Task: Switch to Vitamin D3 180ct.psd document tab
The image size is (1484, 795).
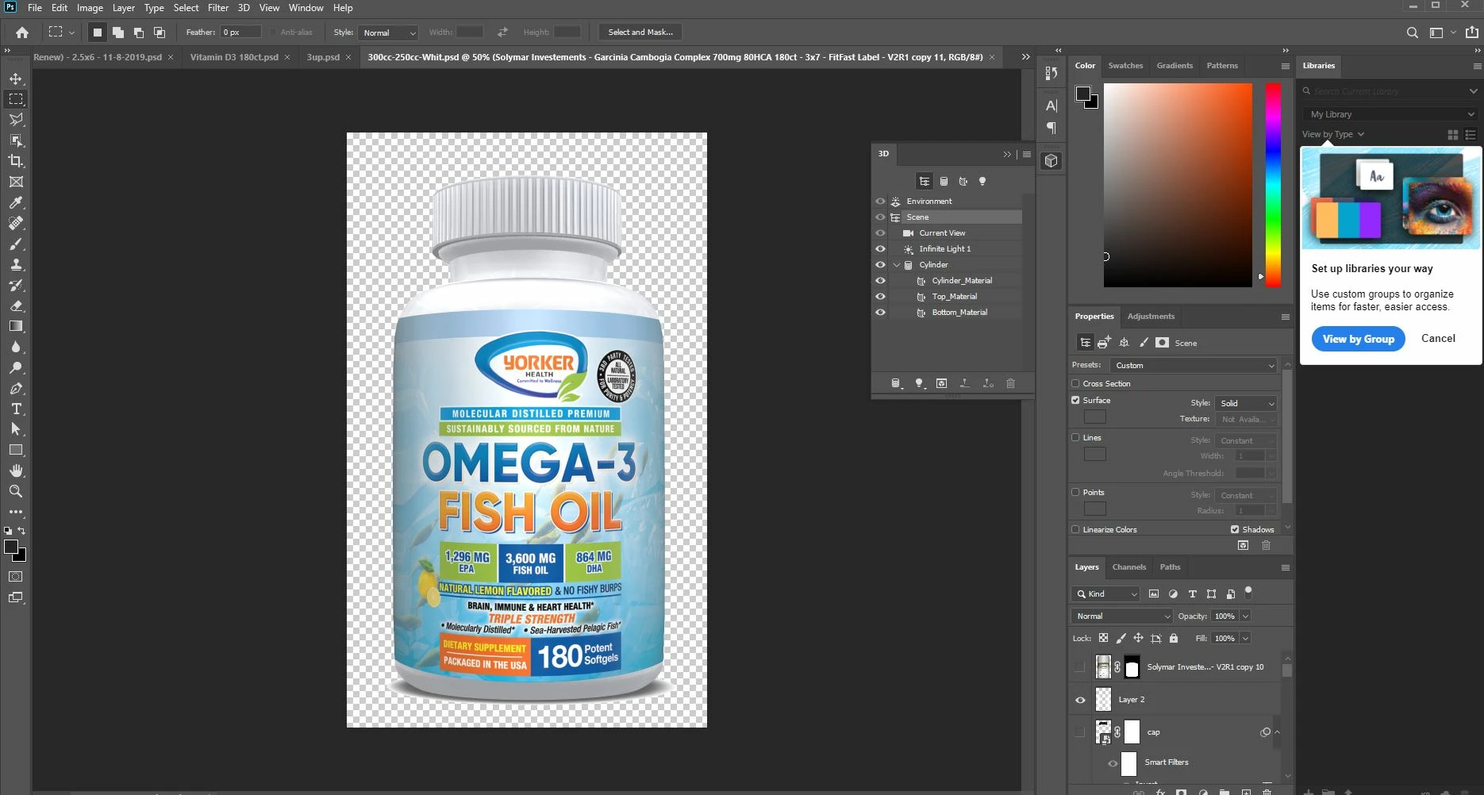Action: pyautogui.click(x=234, y=57)
